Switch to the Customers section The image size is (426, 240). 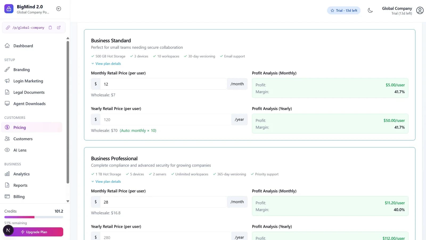[x=23, y=138]
